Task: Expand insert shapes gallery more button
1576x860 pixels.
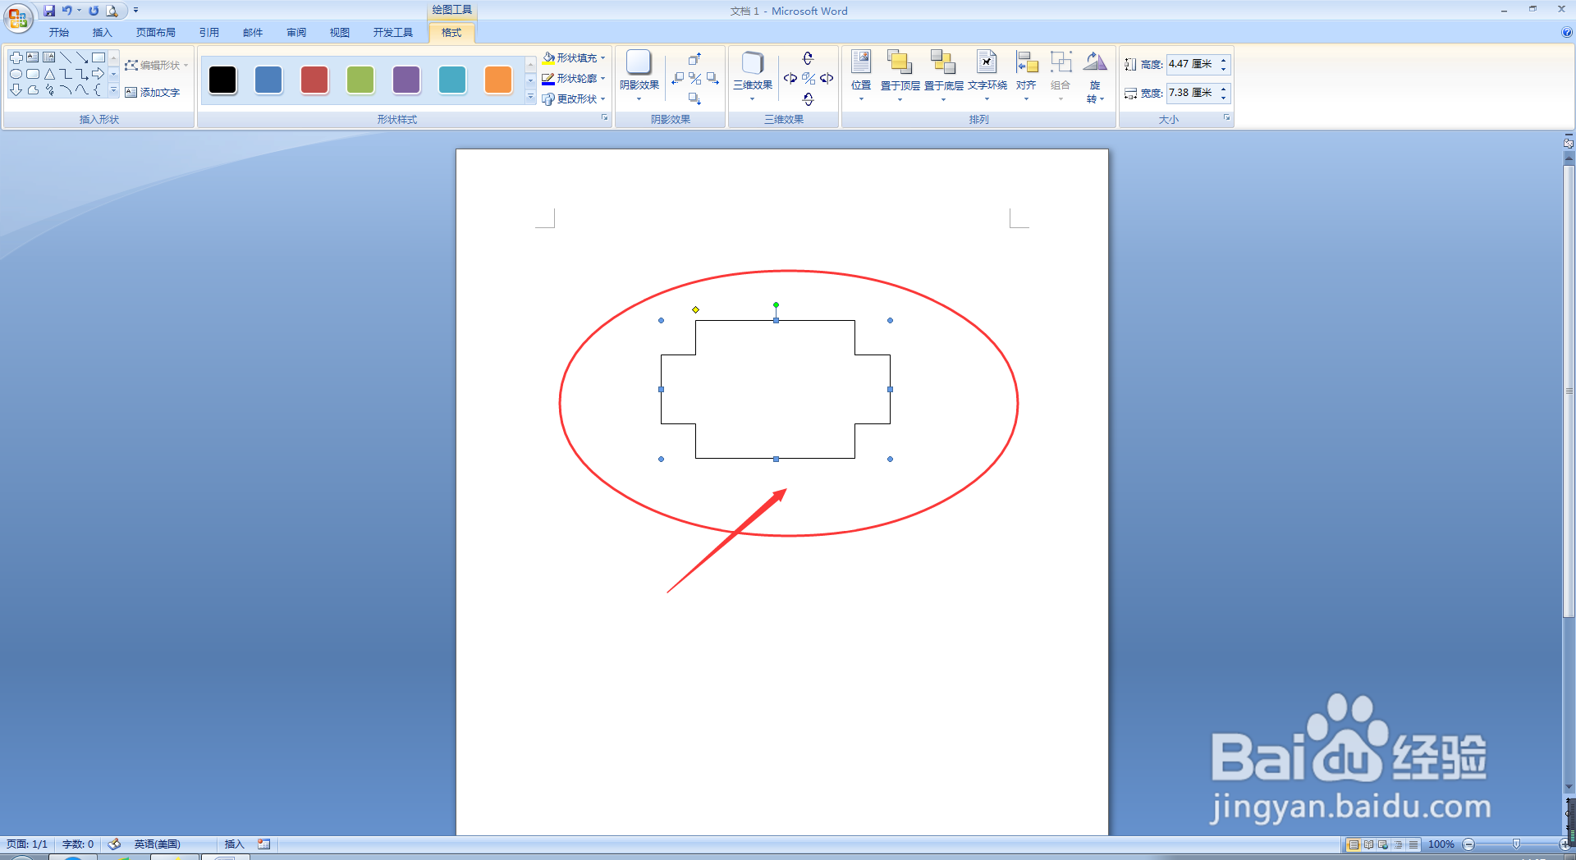Action: 113,90
